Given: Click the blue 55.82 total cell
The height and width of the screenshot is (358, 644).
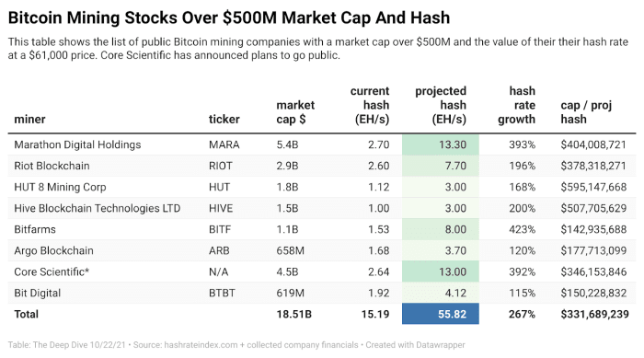Looking at the screenshot, I should [x=441, y=314].
